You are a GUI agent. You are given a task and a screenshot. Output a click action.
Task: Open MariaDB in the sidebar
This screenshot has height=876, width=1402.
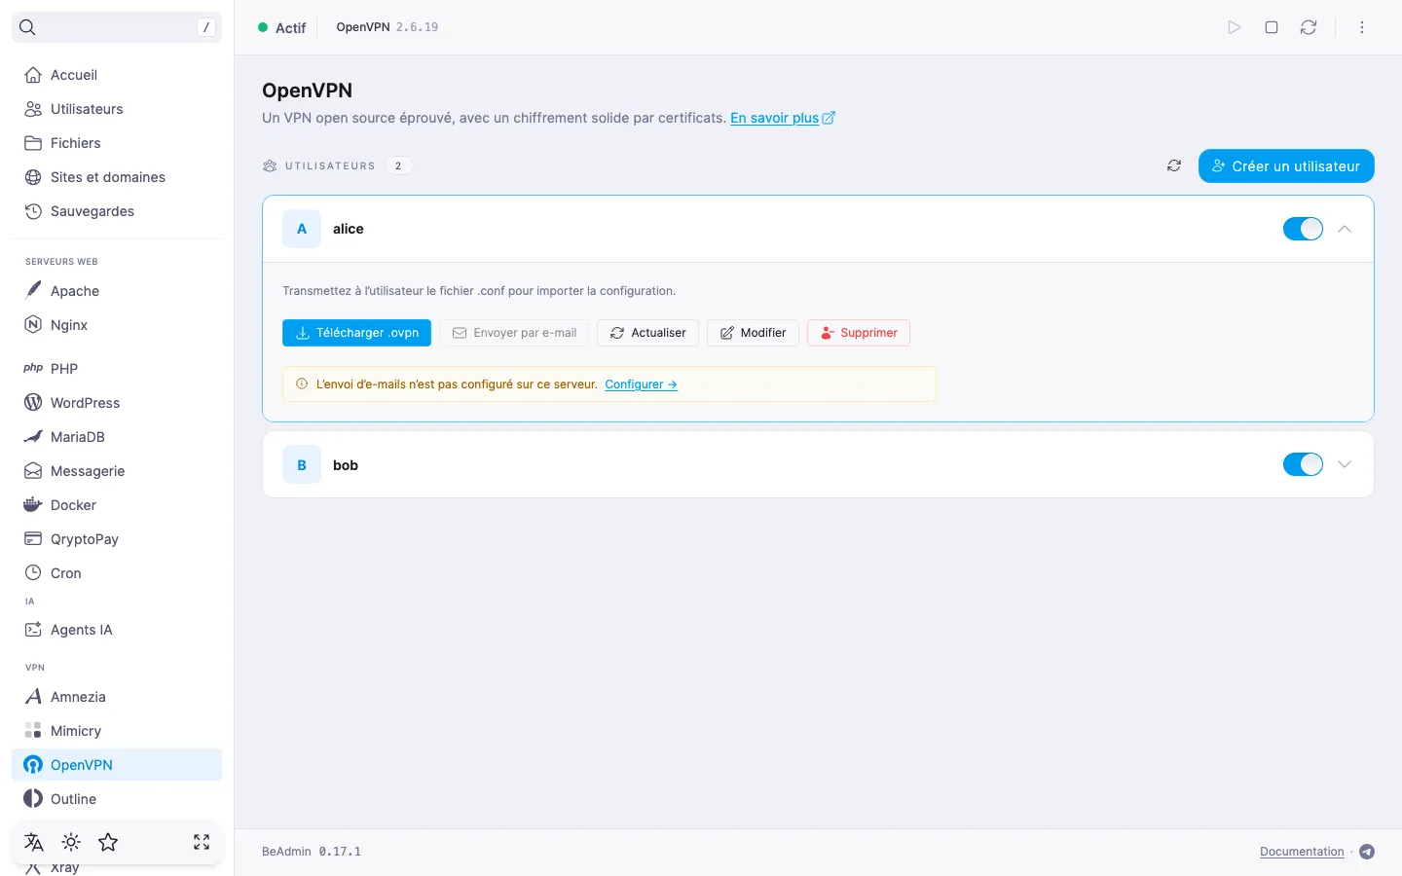(117, 437)
